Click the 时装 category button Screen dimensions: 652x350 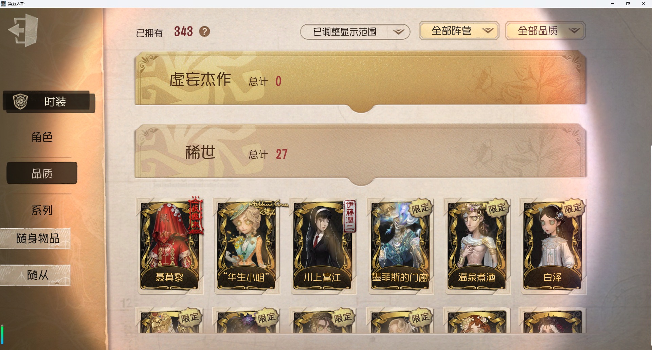(x=49, y=101)
